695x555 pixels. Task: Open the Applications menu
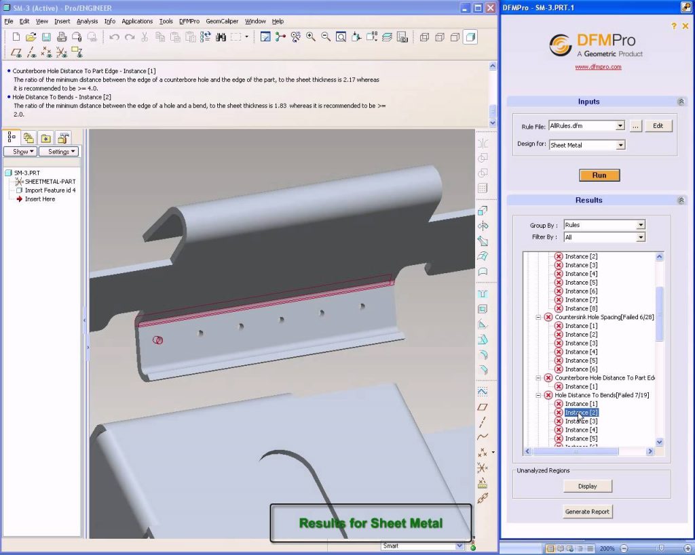[137, 21]
